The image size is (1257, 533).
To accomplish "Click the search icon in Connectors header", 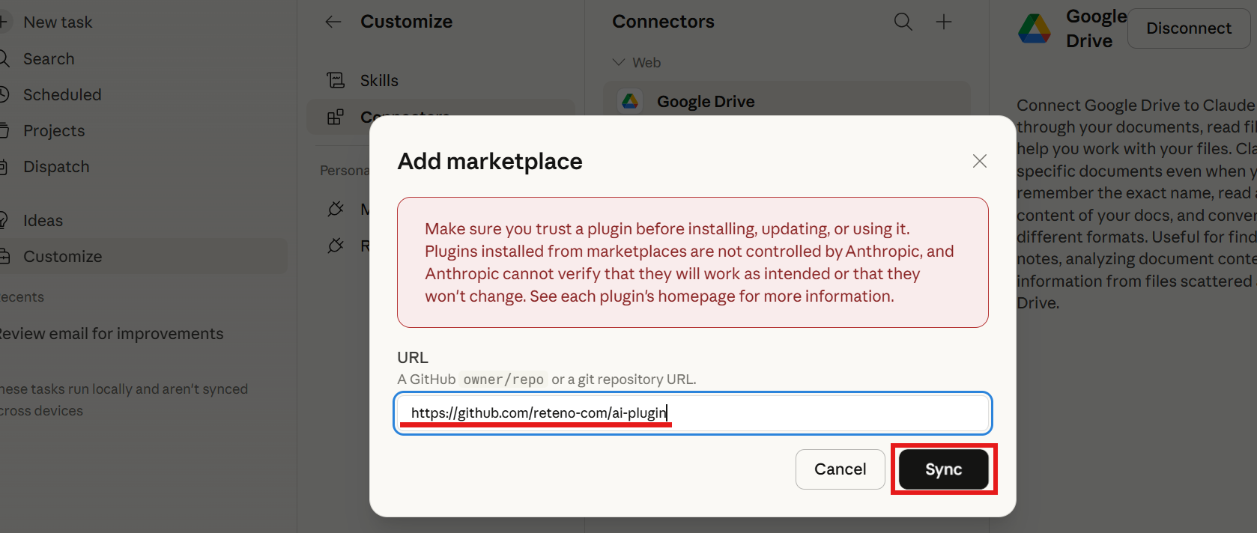I will tap(903, 22).
